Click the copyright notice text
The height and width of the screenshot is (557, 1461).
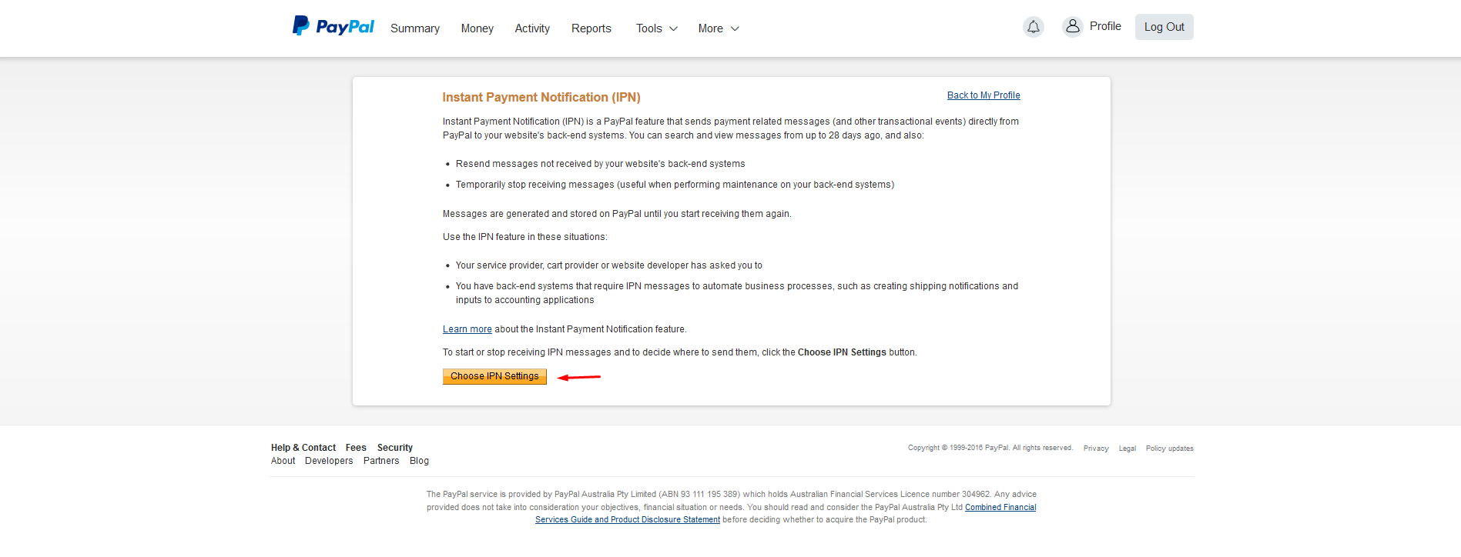(990, 448)
